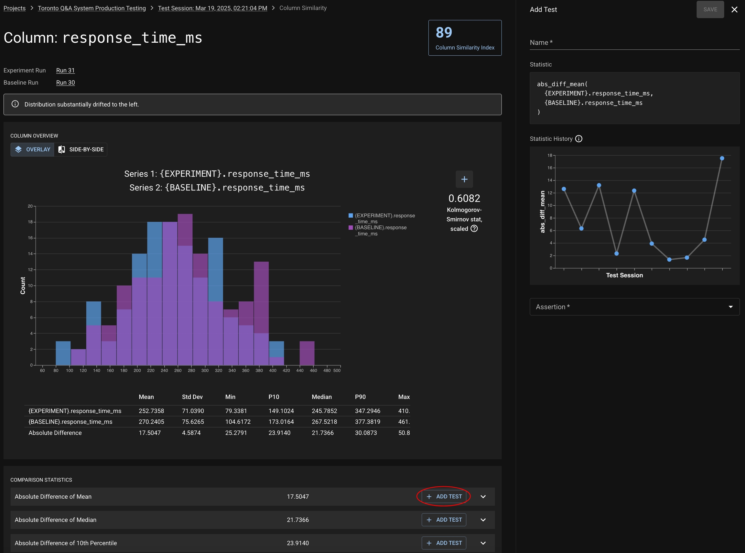Open the Test Session Mar 19 breadcrumb
Image resolution: width=745 pixels, height=553 pixels.
click(x=212, y=8)
